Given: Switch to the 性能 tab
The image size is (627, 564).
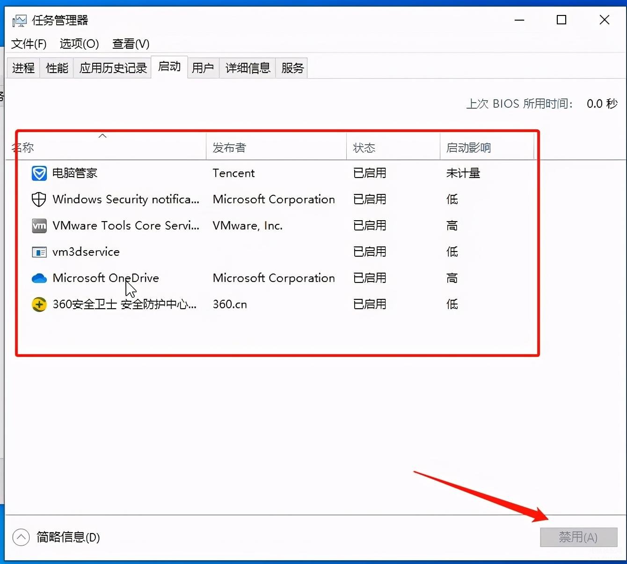Looking at the screenshot, I should (x=57, y=68).
